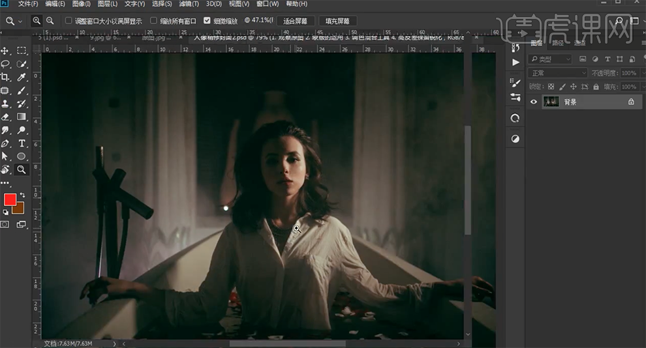Disable scrubby zoom checkbox
This screenshot has width=646, height=348.
click(207, 21)
